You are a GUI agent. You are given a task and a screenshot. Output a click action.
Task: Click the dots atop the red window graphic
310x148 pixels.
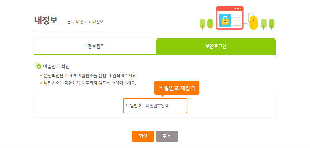238,9
